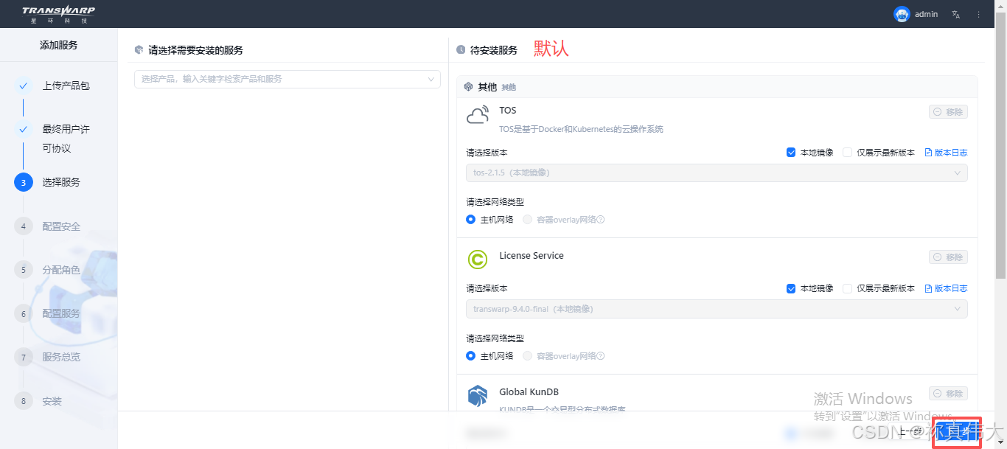Screen dimensions: 1007x449
Task: Click the TOS description text
Action: pos(582,129)
